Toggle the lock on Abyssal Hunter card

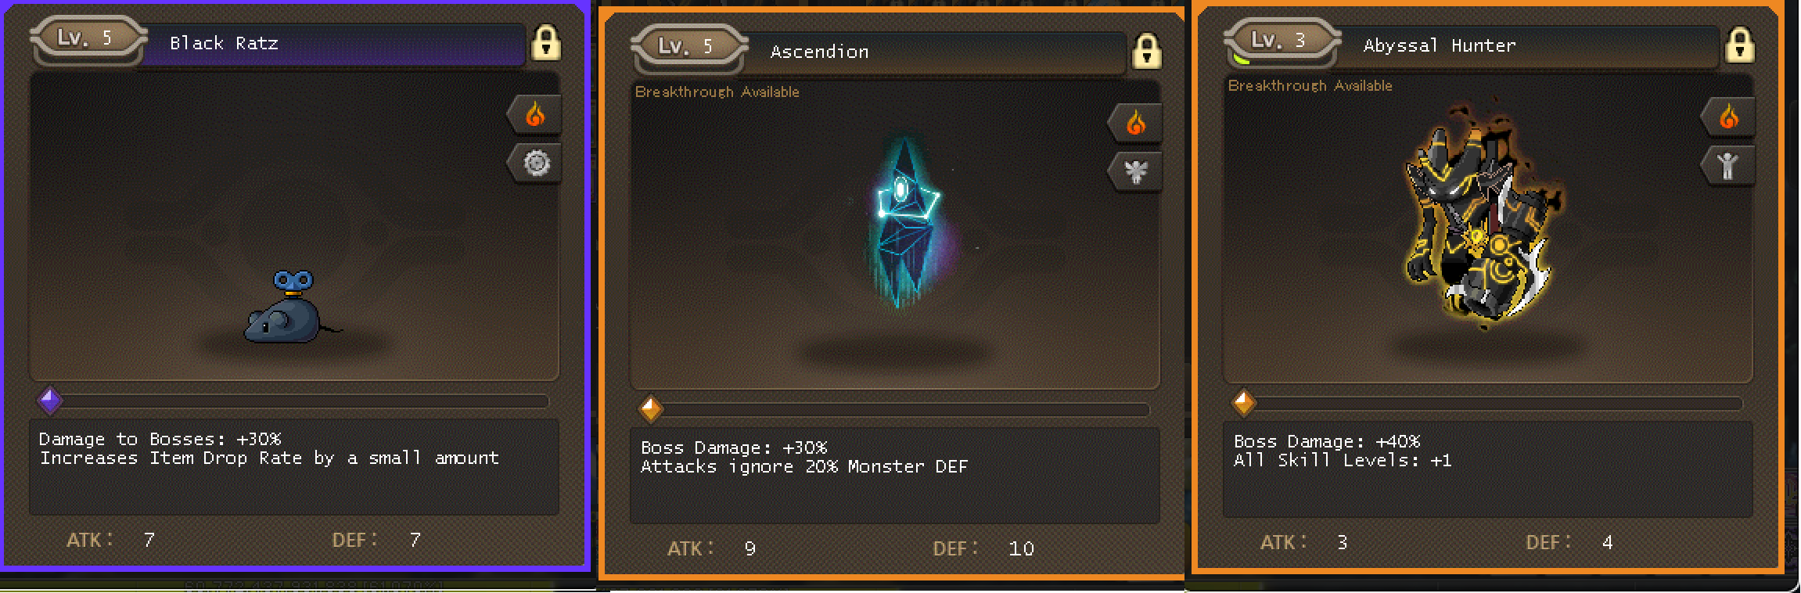click(x=1740, y=45)
